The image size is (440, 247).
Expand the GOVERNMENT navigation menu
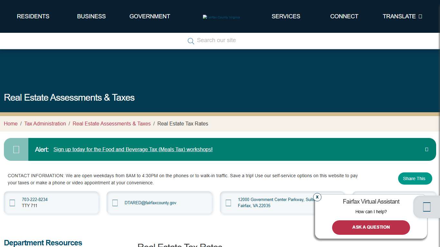(x=149, y=16)
